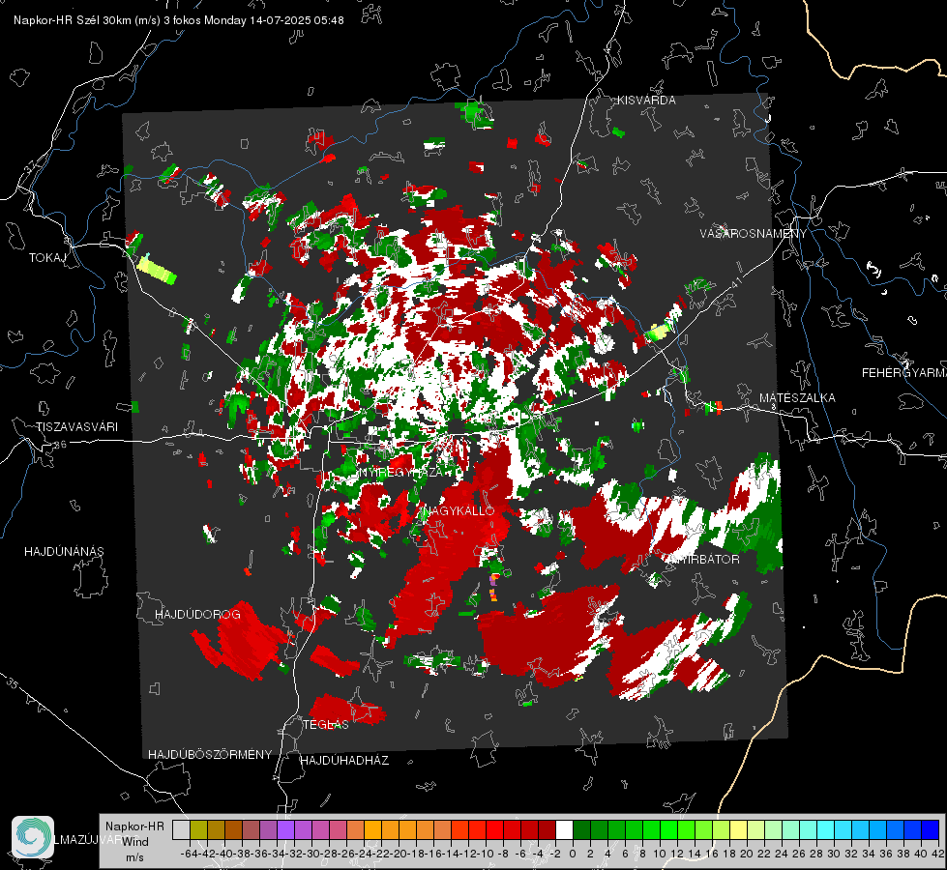Choose the orange swatch between -24 and -22

372,829
